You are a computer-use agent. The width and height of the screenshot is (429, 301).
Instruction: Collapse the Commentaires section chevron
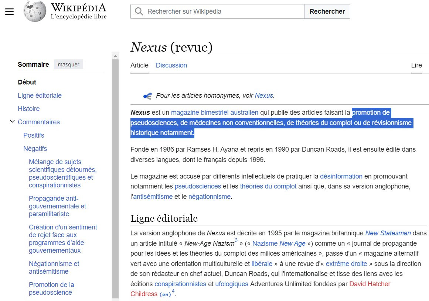click(12, 121)
